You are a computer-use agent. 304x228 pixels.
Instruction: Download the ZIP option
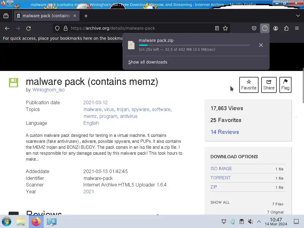tap(214, 187)
